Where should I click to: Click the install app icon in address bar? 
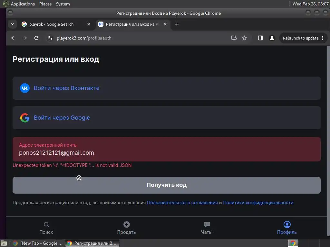pos(234,38)
